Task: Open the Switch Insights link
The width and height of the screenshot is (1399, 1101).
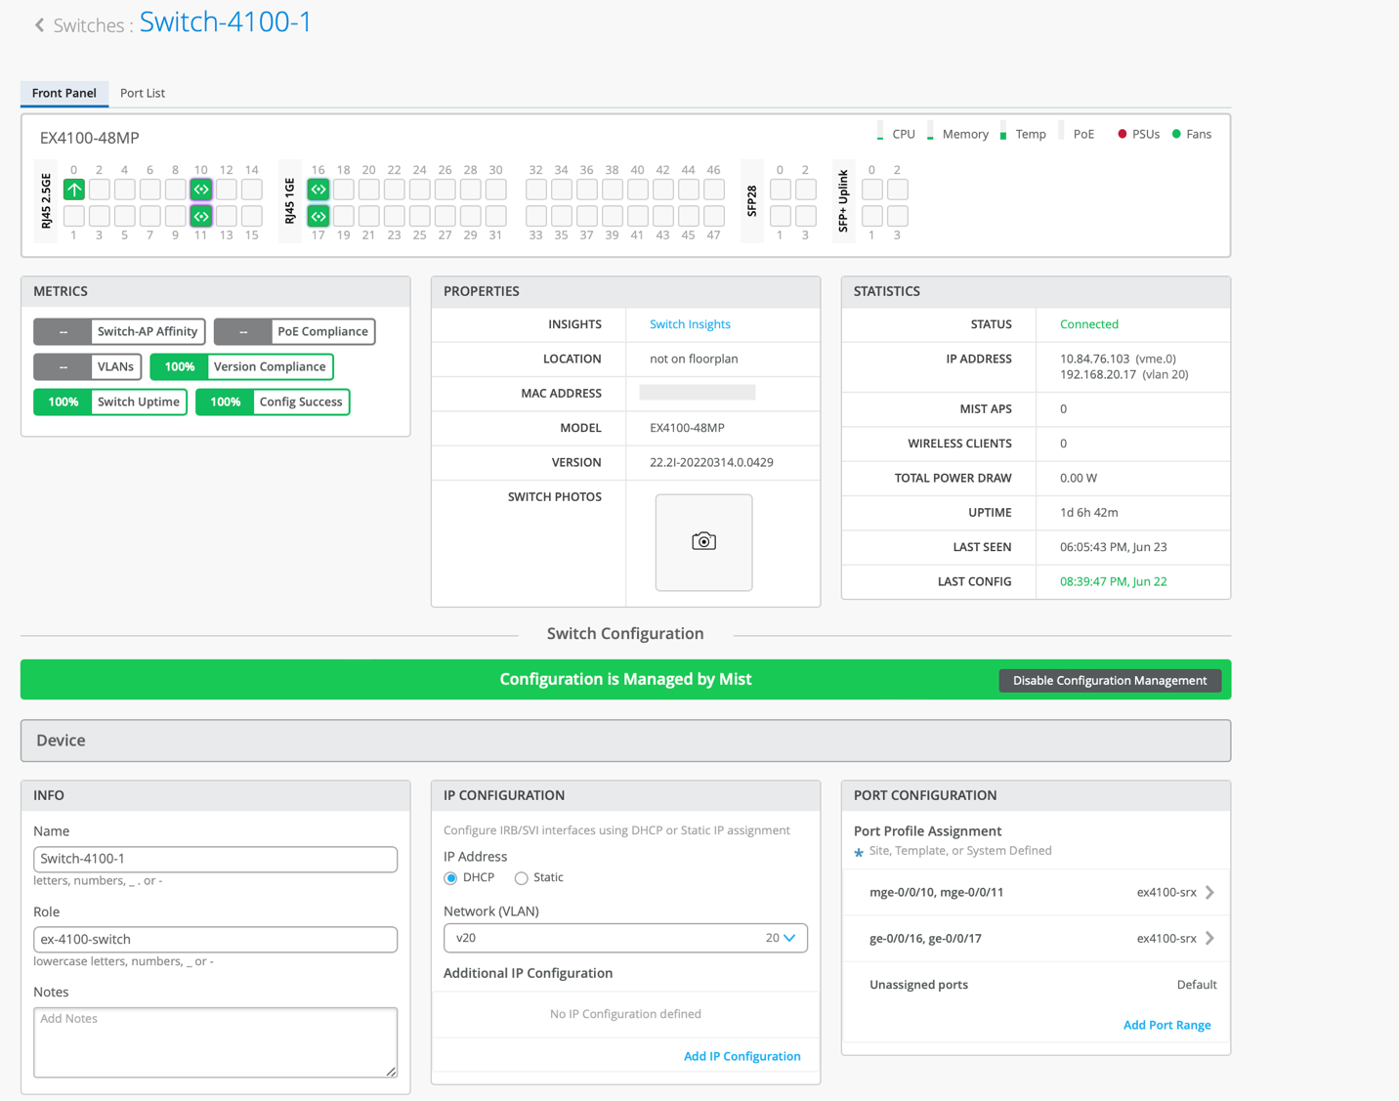Action: 690,324
